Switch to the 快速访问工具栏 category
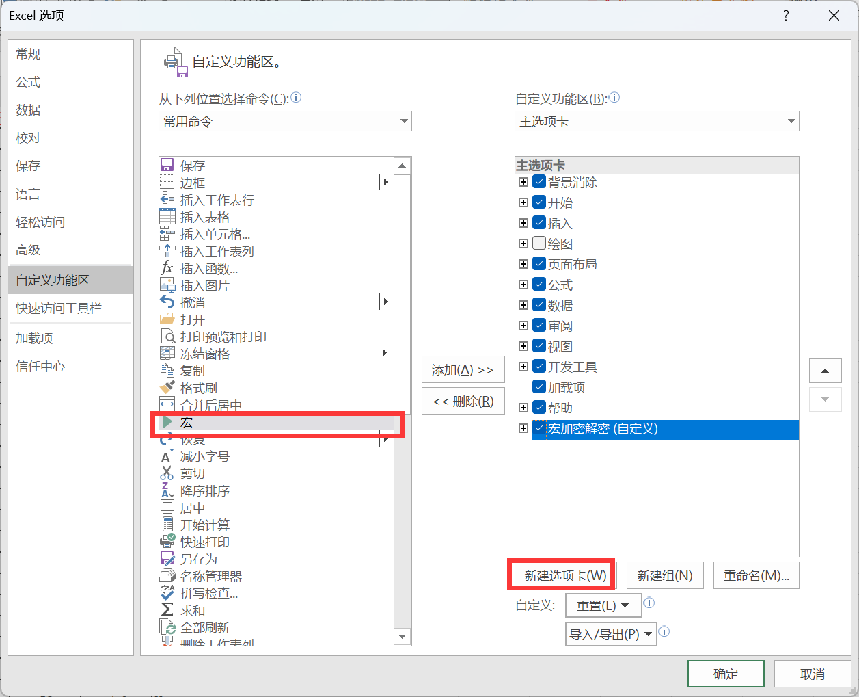Screen dimensions: 859x697 [x=59, y=308]
